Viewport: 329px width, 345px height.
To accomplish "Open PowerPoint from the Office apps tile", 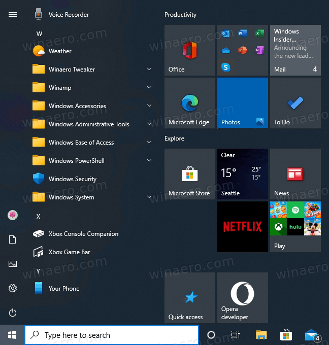I will pos(243,50).
